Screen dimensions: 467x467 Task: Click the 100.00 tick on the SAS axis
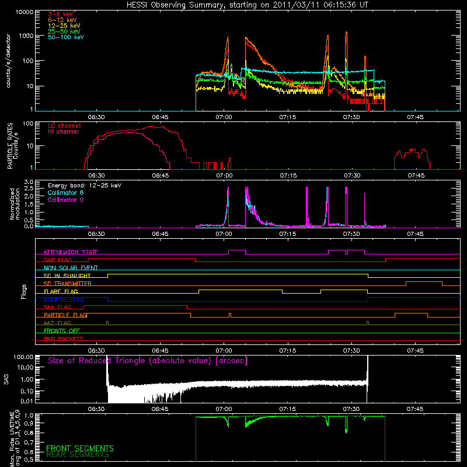23,357
